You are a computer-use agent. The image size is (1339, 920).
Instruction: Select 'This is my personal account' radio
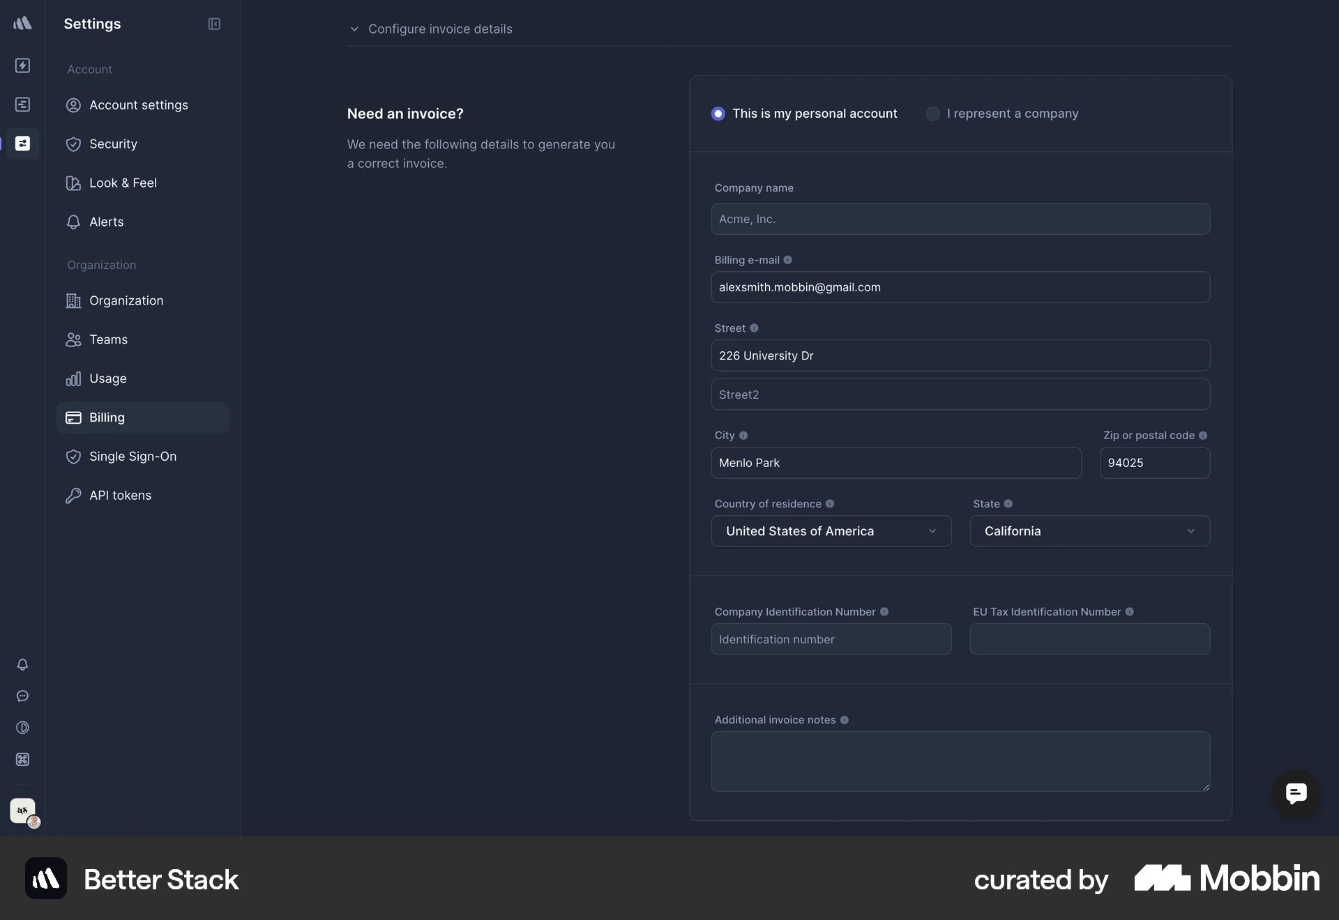click(x=718, y=114)
